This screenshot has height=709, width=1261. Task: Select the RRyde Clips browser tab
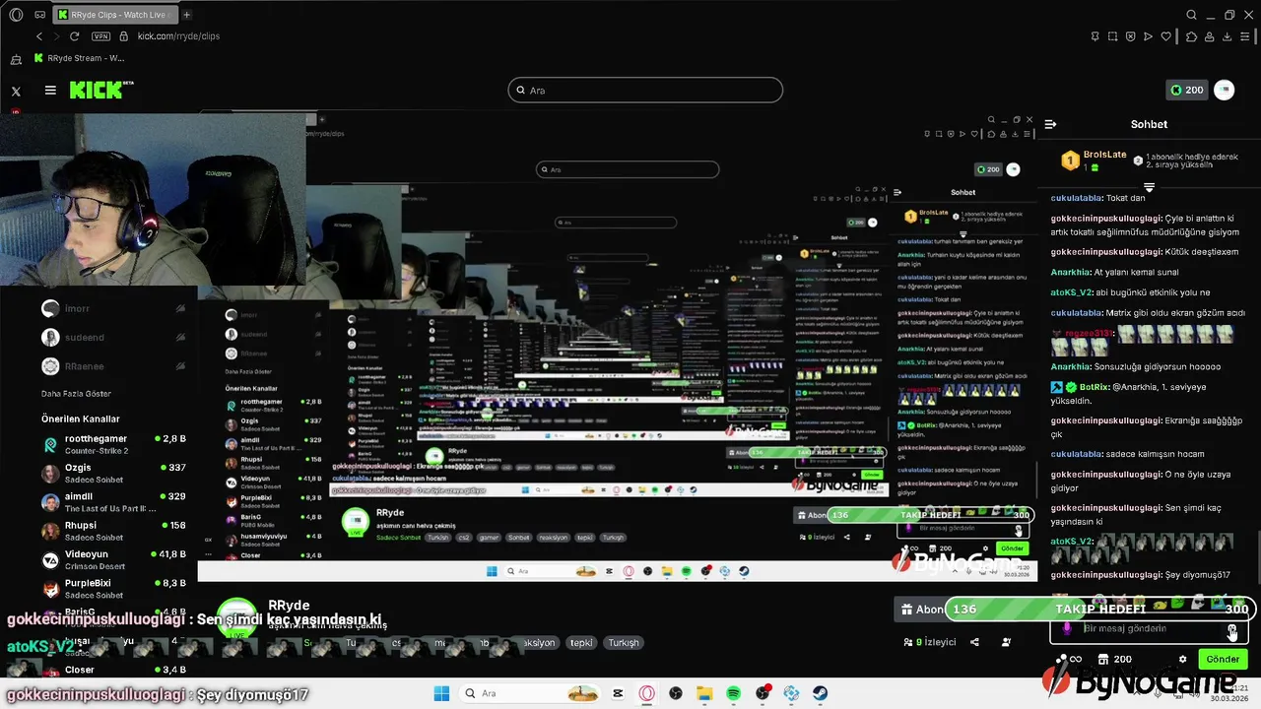115,15
